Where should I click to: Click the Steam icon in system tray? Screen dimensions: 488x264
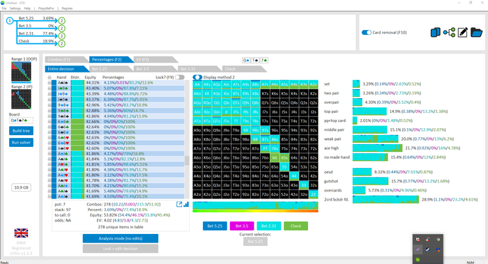click(428, 249)
